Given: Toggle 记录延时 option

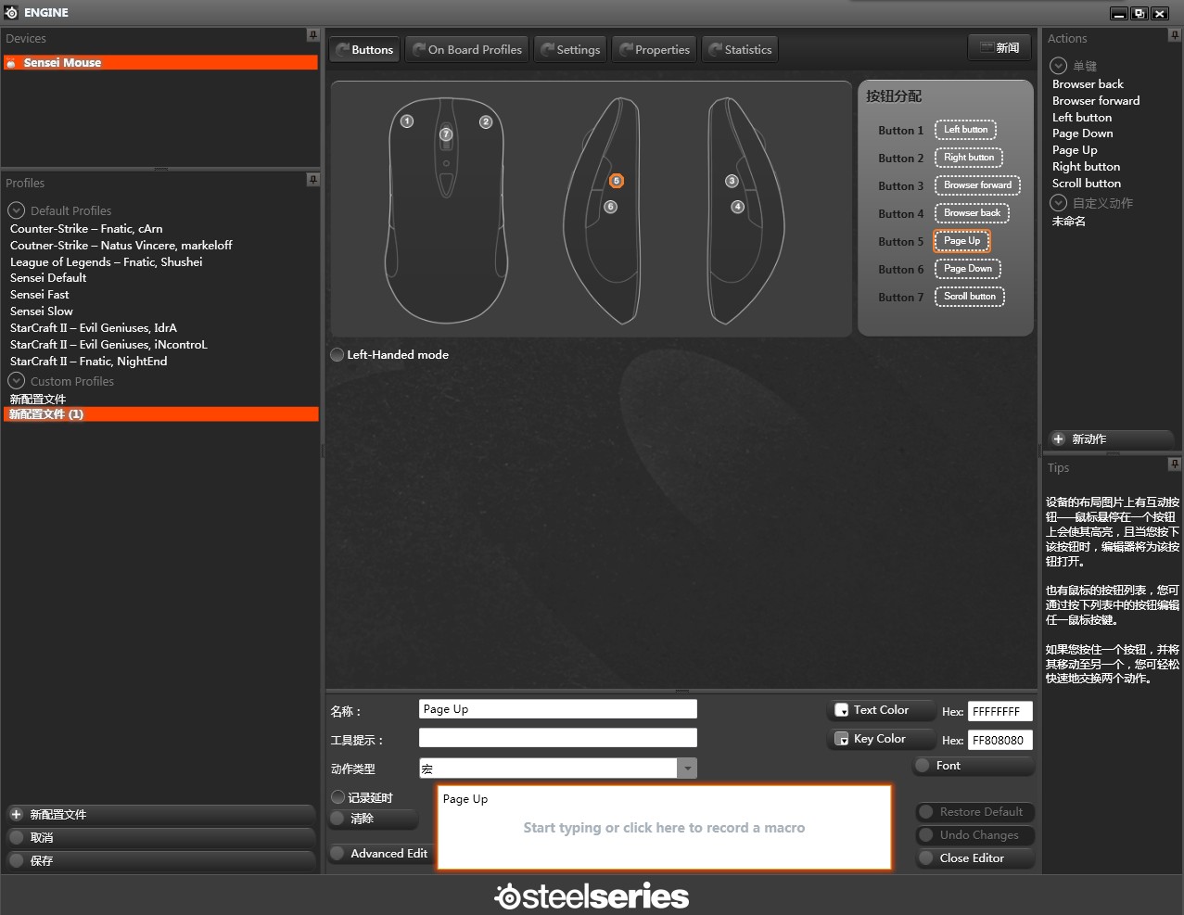Looking at the screenshot, I should pyautogui.click(x=337, y=797).
